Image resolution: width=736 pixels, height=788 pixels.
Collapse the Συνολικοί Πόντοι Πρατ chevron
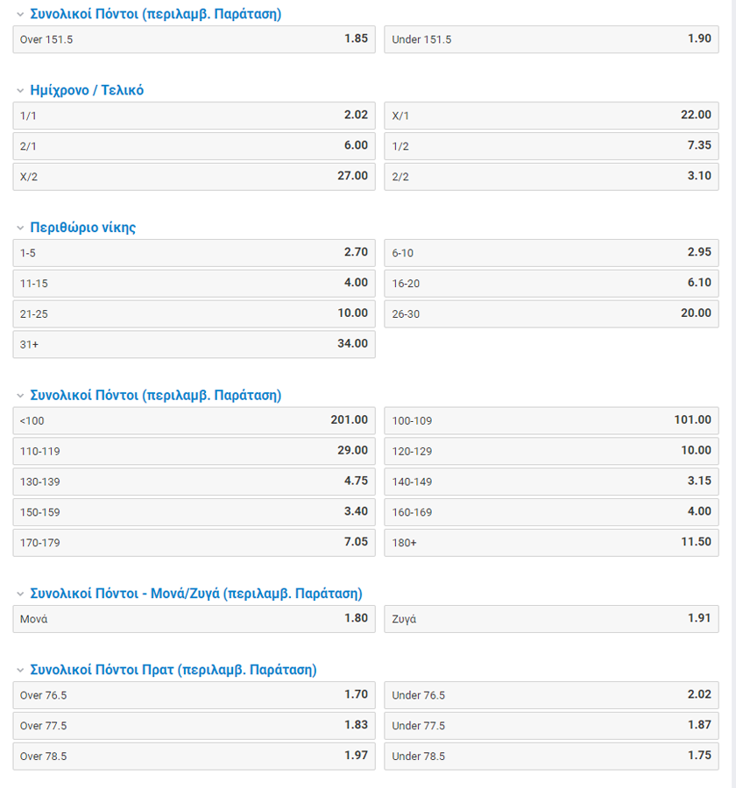tap(20, 670)
